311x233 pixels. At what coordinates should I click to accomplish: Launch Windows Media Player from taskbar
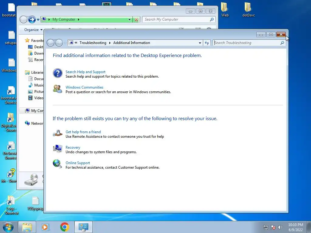(x=45, y=227)
